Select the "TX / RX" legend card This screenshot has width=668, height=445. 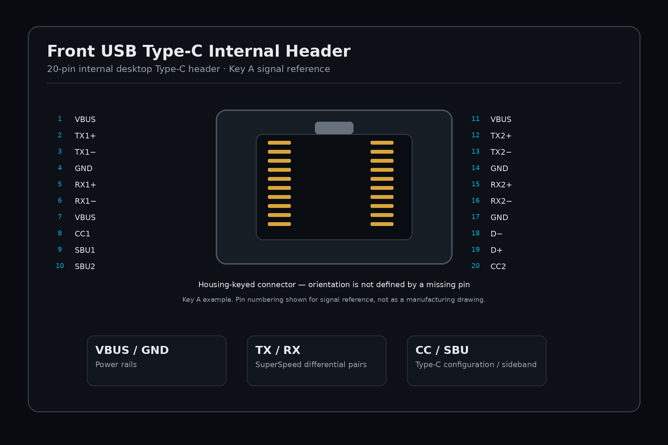[x=317, y=361]
